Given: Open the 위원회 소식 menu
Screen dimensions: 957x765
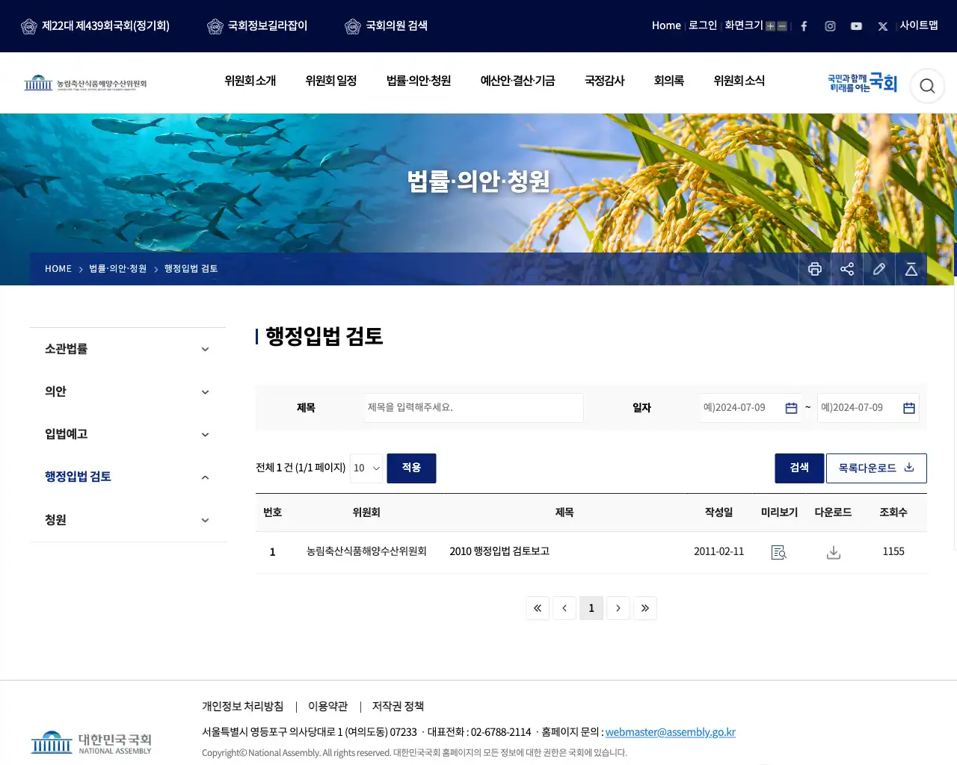Looking at the screenshot, I should [739, 81].
